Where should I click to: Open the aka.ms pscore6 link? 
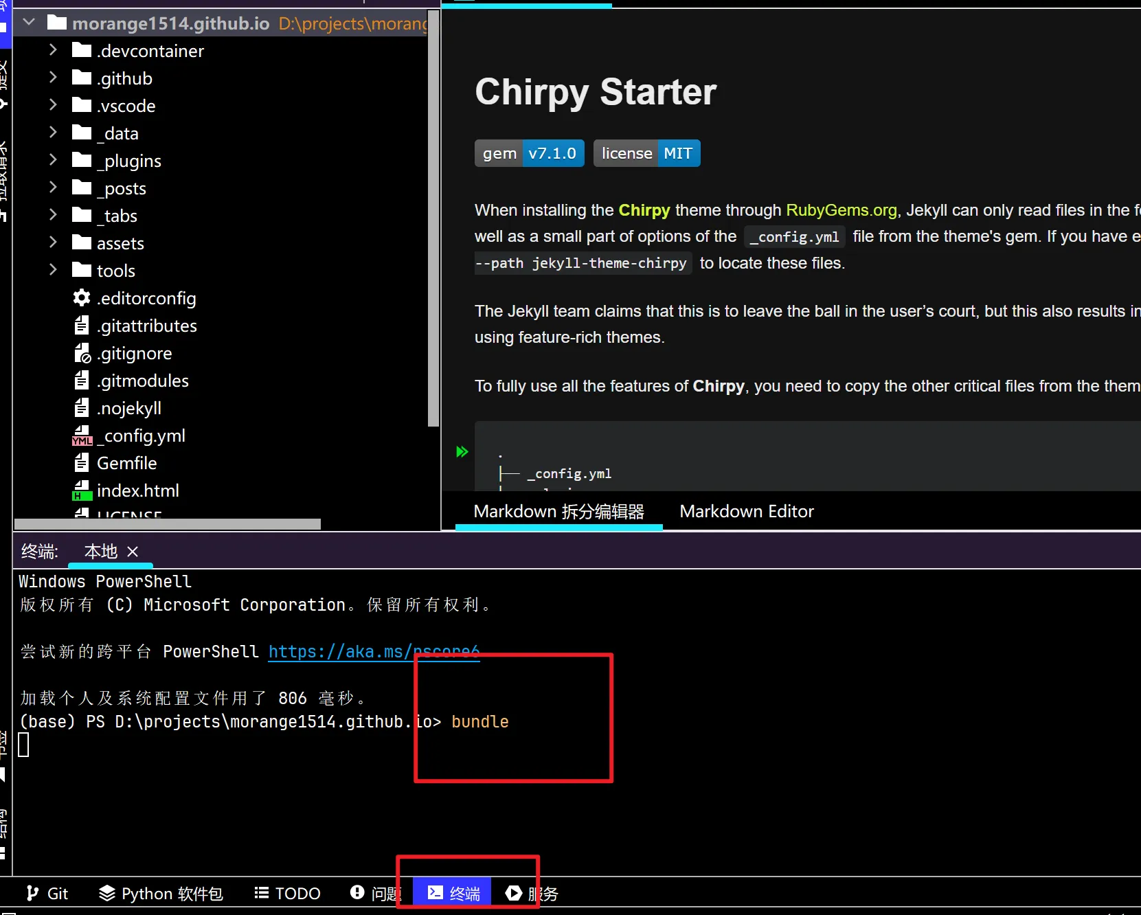tap(374, 651)
